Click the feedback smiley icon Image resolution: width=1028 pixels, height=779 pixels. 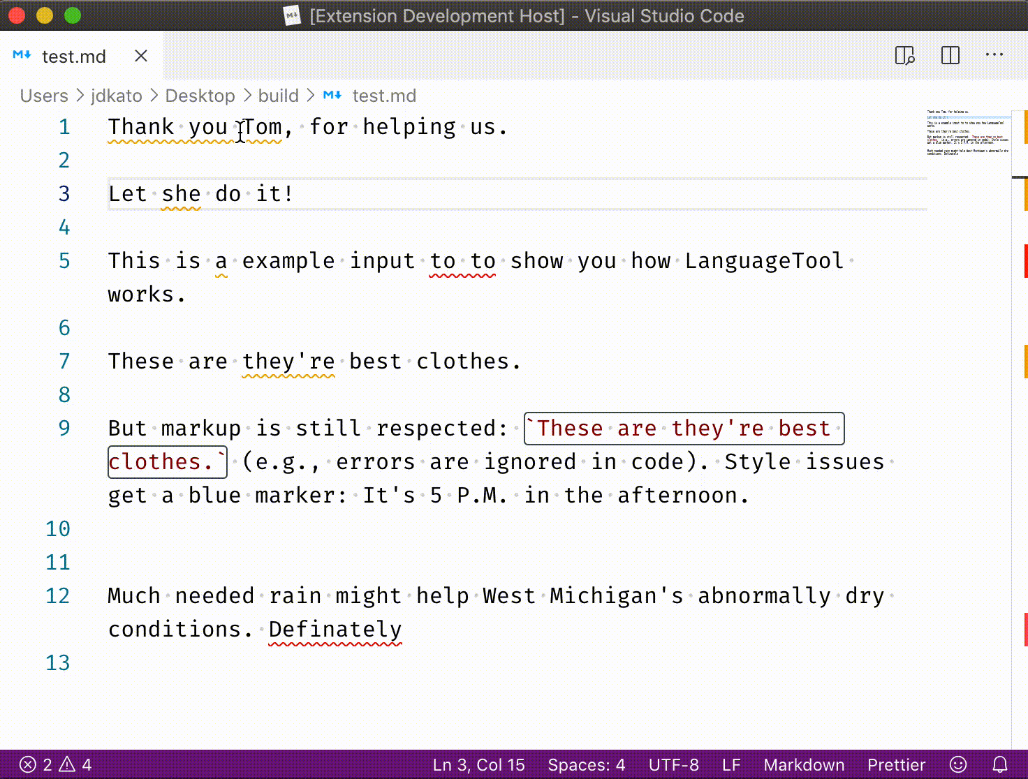point(958,764)
